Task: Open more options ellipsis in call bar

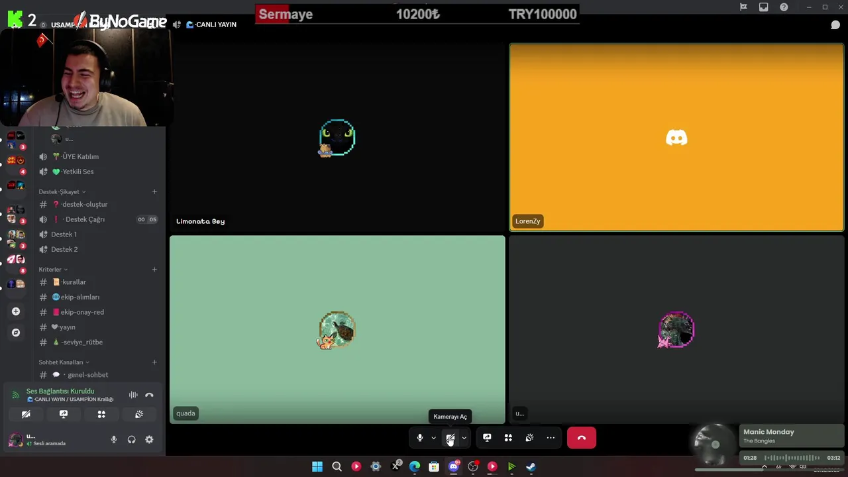Action: click(551, 438)
